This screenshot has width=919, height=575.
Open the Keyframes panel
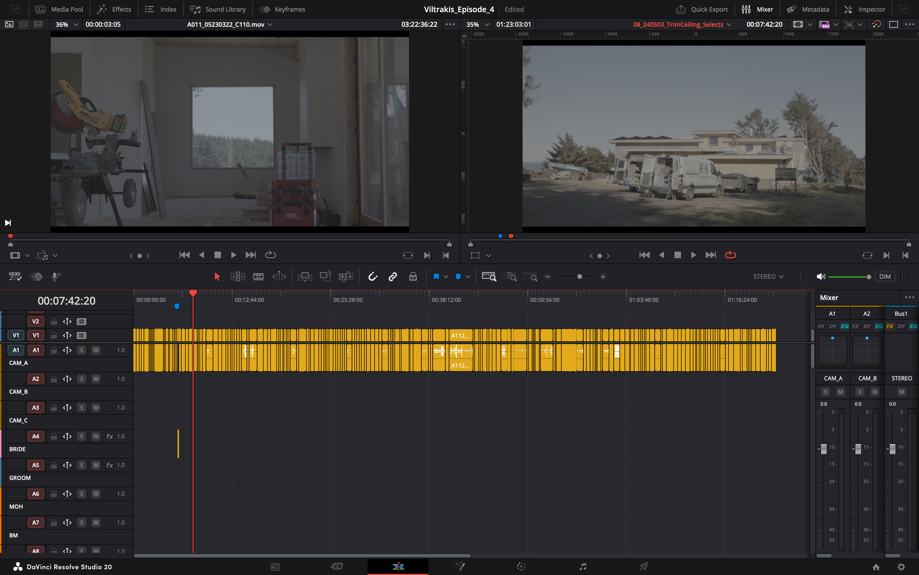(x=282, y=9)
